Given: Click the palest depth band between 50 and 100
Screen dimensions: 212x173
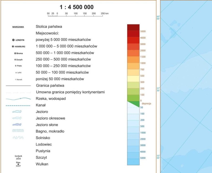Looking at the screenshot, I should pos(133,111).
